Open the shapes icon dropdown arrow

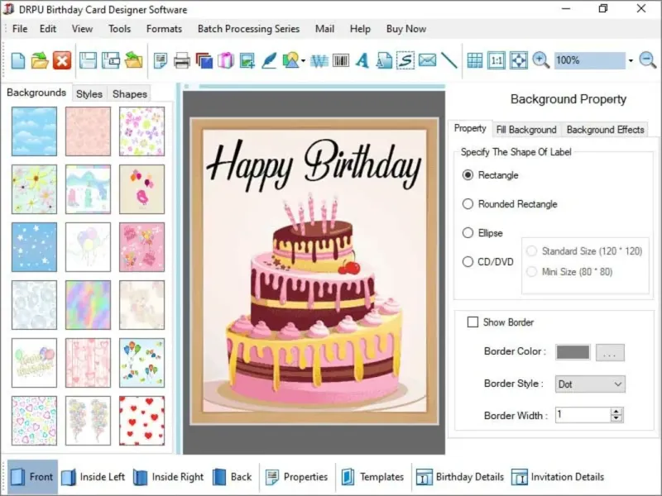click(x=304, y=60)
